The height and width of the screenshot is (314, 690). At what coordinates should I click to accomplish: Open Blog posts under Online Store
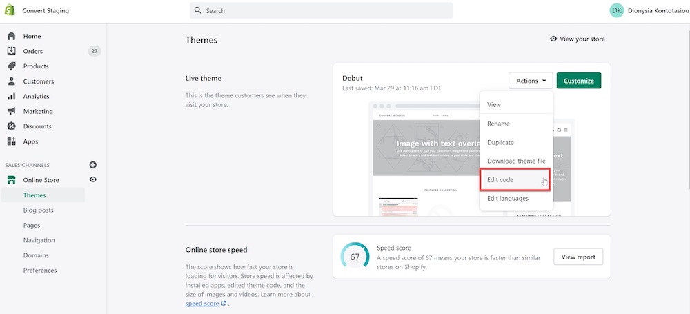click(x=38, y=210)
